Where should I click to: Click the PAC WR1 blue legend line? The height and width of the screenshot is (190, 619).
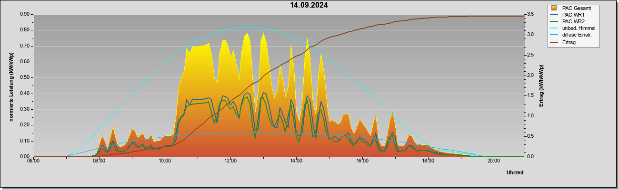click(554, 15)
